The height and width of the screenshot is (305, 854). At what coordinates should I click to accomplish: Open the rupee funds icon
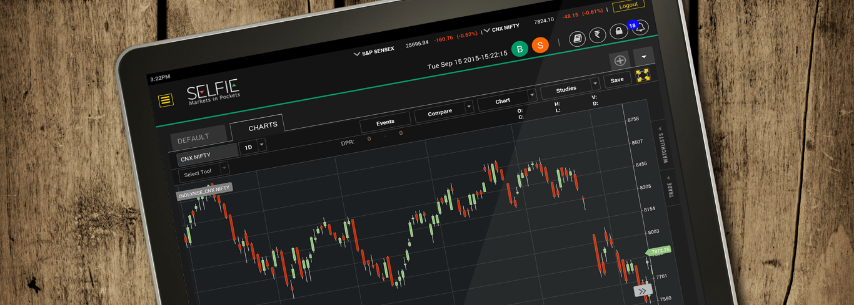tap(598, 34)
